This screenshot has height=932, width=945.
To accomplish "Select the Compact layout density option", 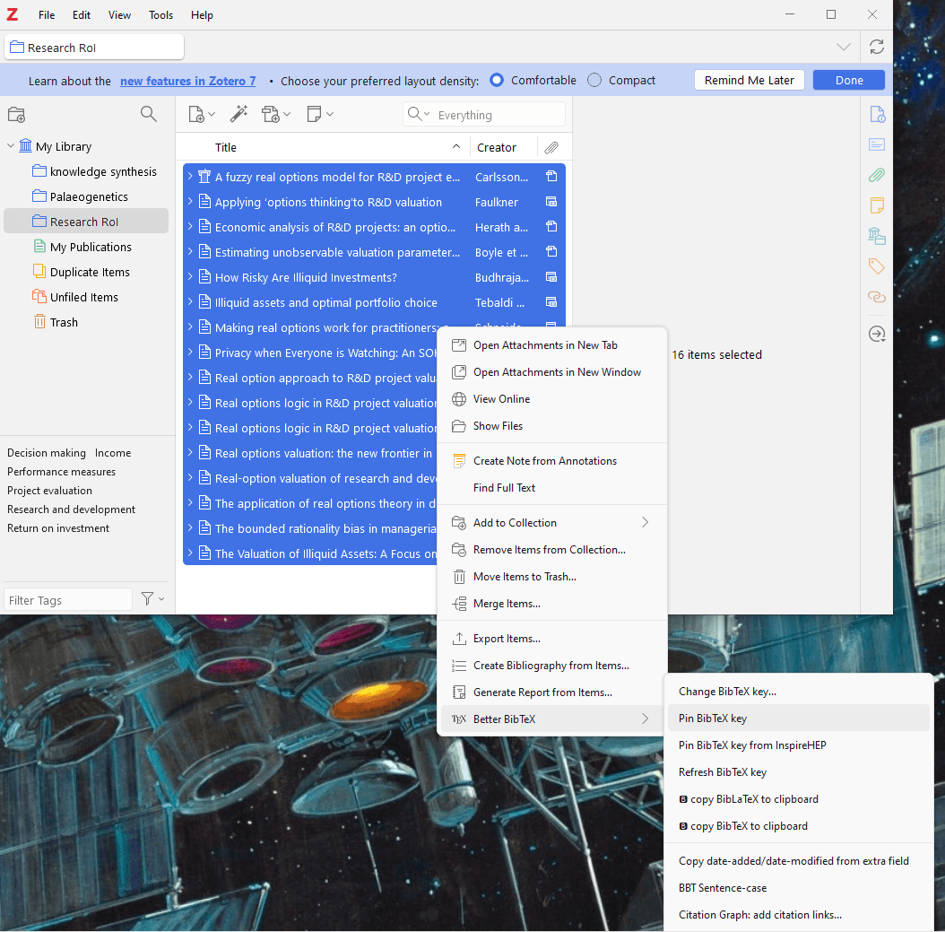I will pos(594,80).
